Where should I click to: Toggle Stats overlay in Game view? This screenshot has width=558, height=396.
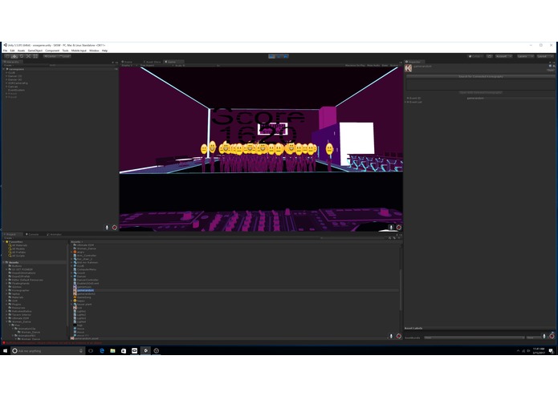point(385,66)
